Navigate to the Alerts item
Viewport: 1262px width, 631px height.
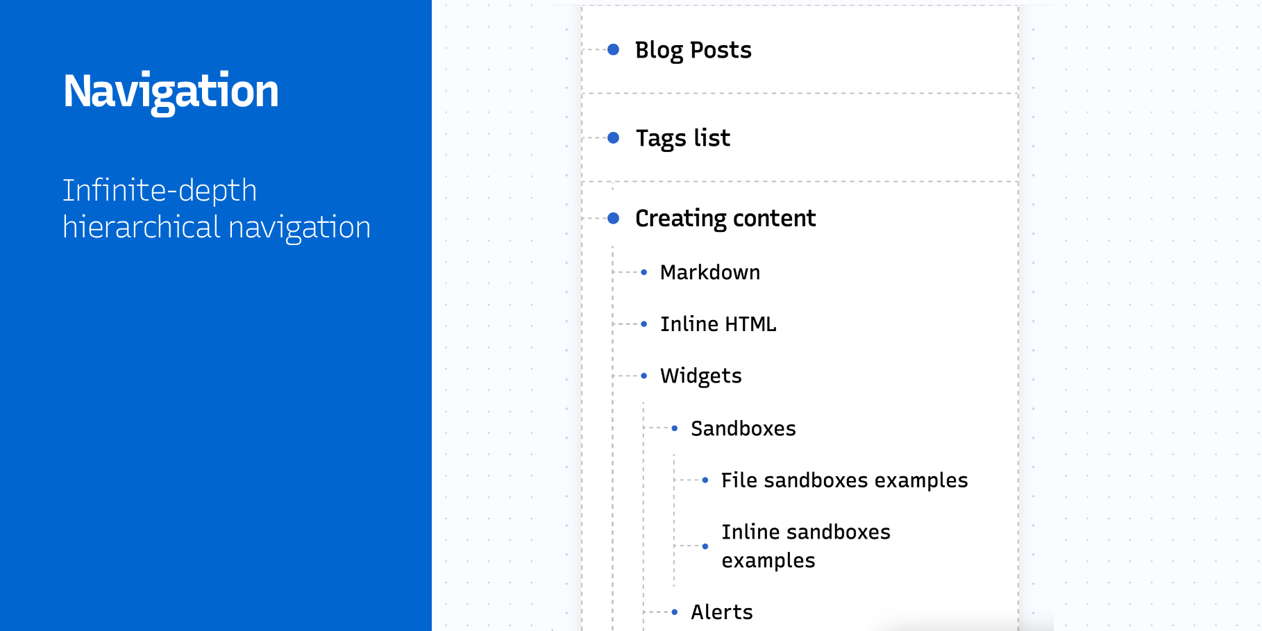tap(721, 612)
